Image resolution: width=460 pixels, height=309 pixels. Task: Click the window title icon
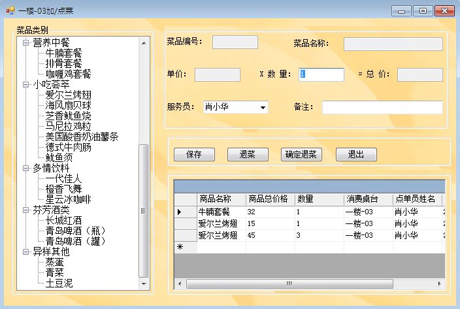tap(10, 11)
